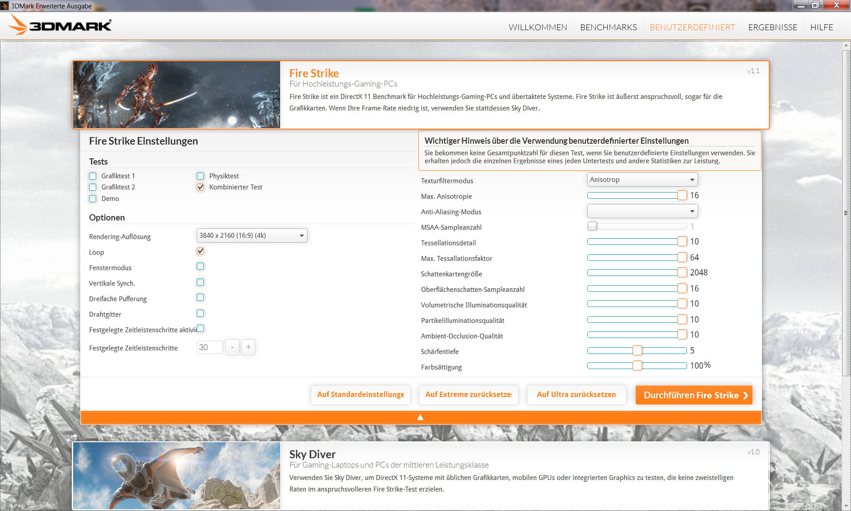Click the Max. Anisotropie slider handle

[682, 196]
